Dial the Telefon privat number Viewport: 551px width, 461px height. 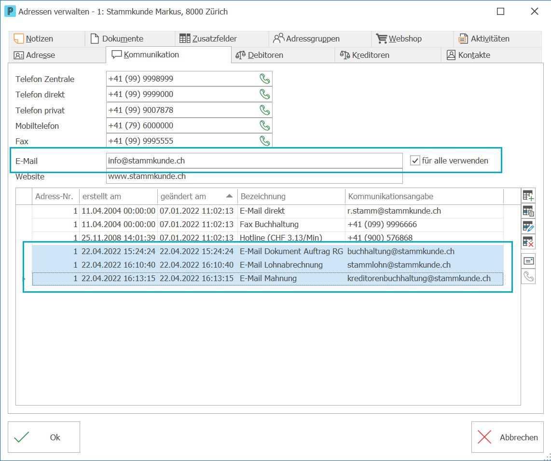(x=264, y=110)
